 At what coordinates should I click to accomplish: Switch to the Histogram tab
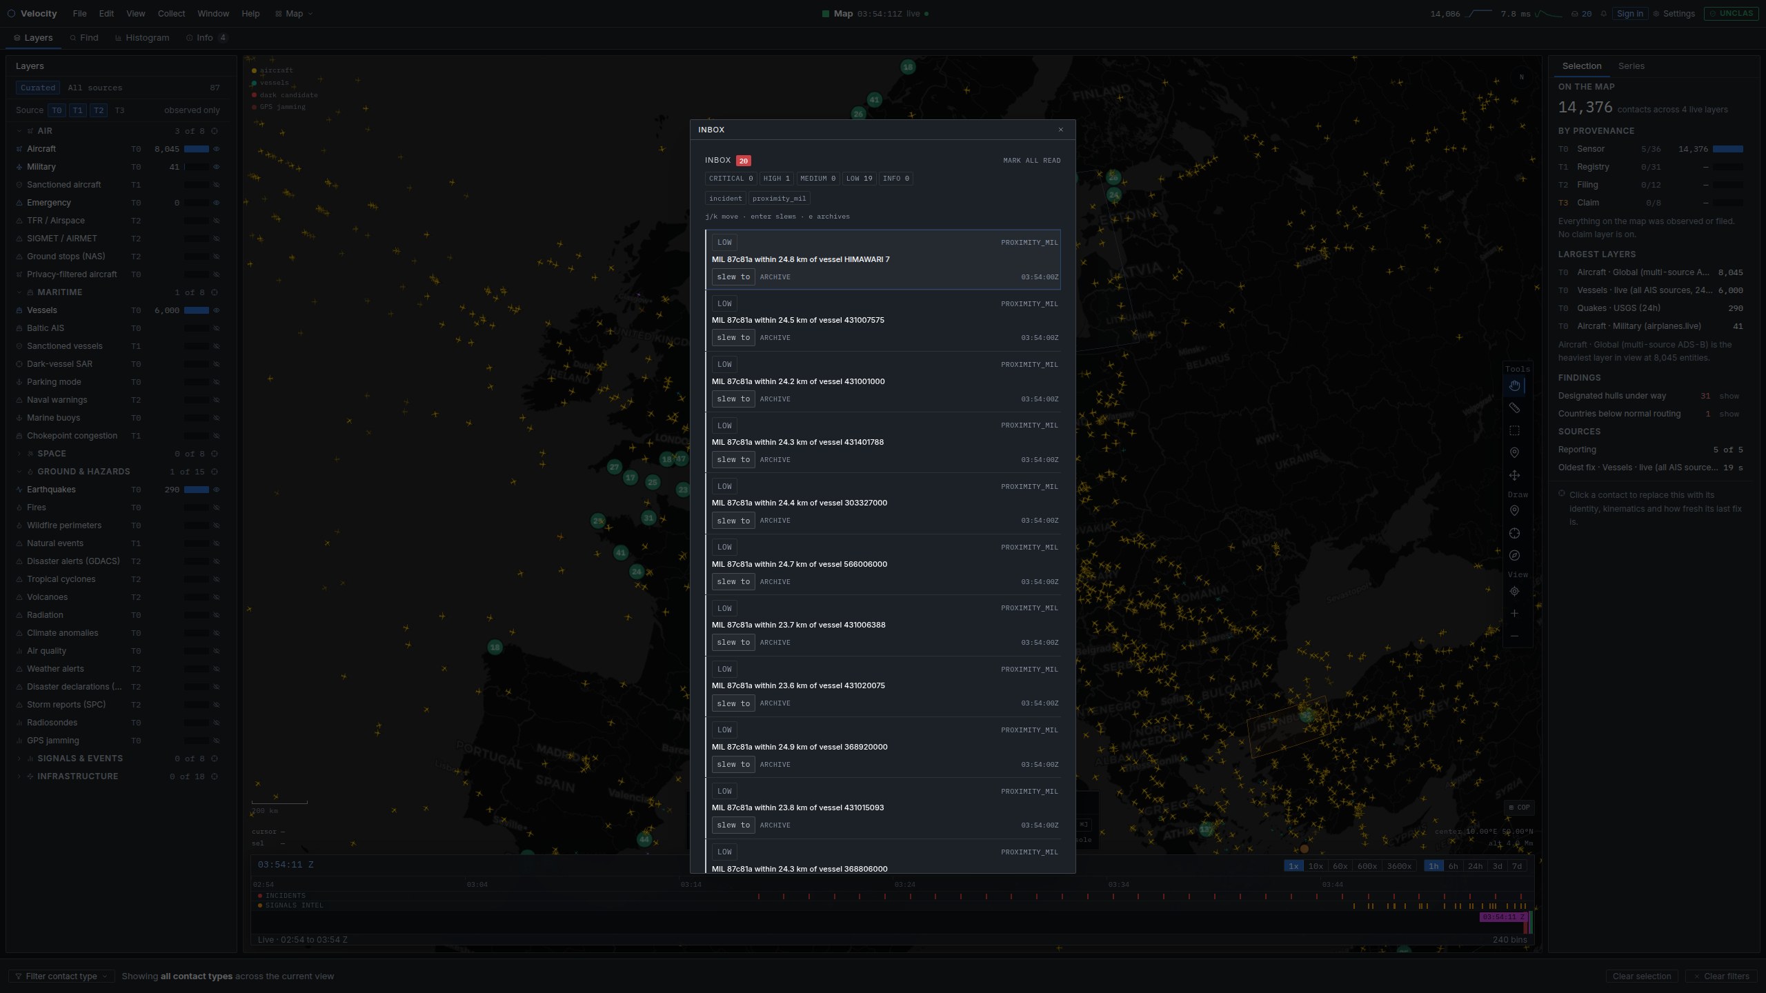142,38
